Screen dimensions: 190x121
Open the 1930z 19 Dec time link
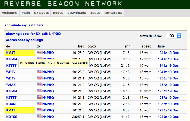click(168, 117)
